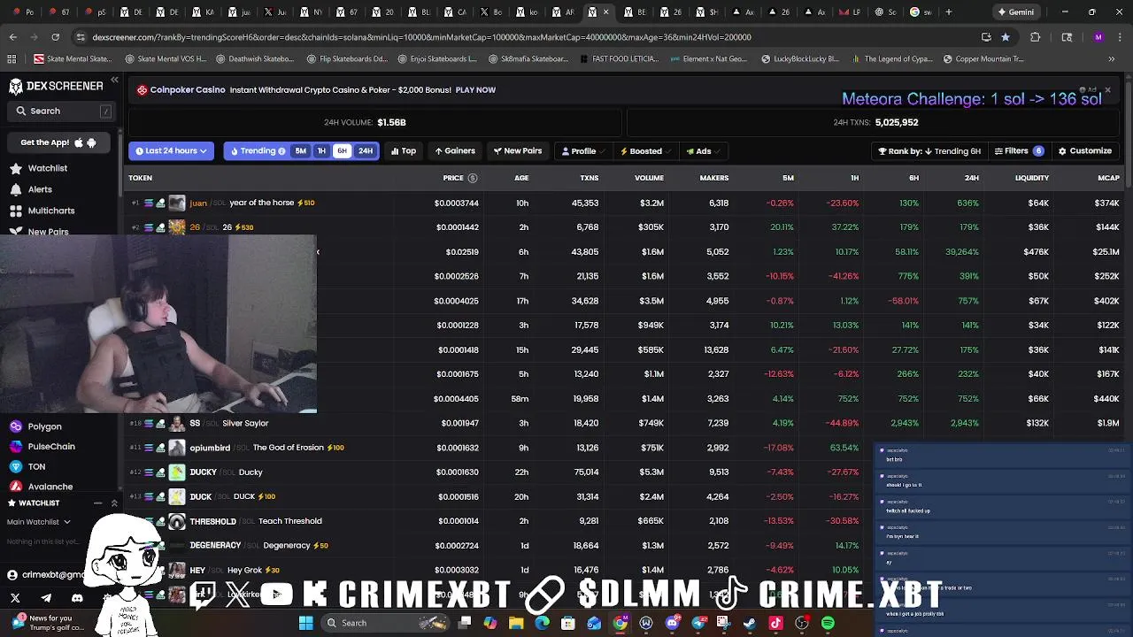
Task: Open the Ads filter dropdown
Action: point(703,151)
